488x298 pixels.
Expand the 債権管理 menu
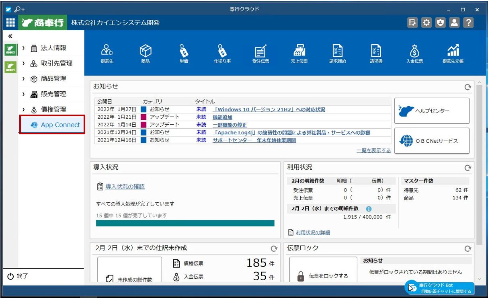click(x=51, y=109)
